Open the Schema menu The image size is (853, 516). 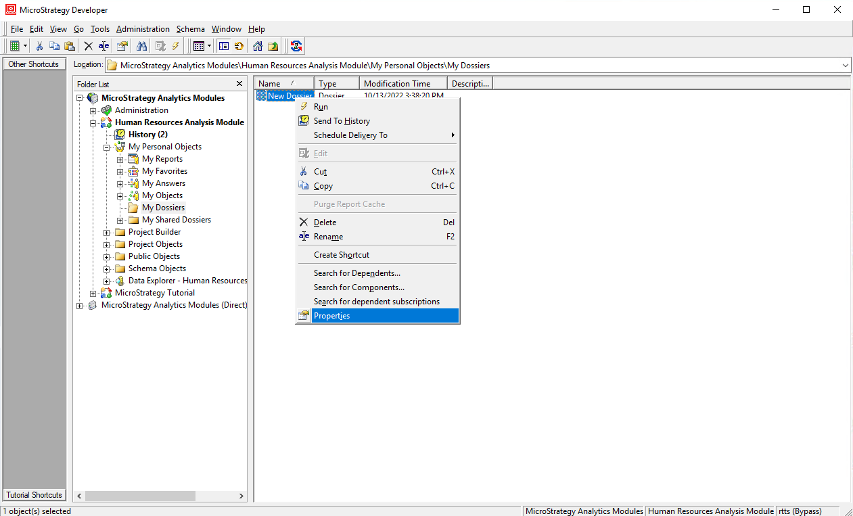pos(191,29)
